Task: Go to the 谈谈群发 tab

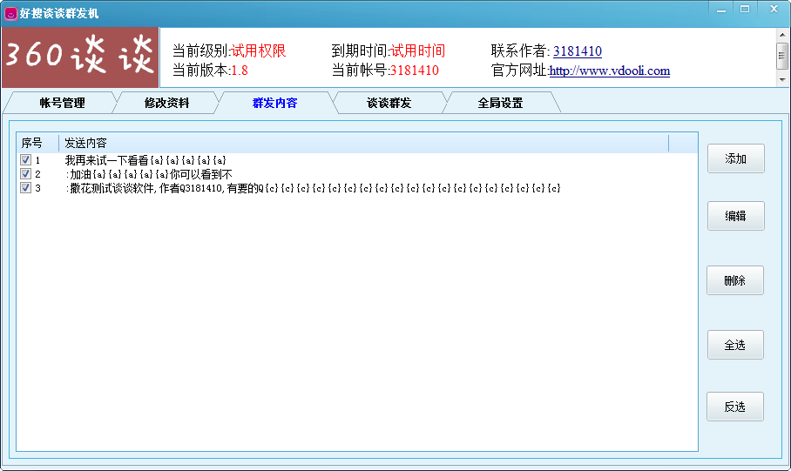Action: coord(389,103)
